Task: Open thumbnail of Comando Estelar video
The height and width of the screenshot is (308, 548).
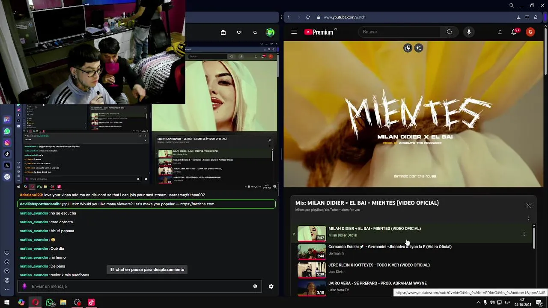Action: click(312, 252)
